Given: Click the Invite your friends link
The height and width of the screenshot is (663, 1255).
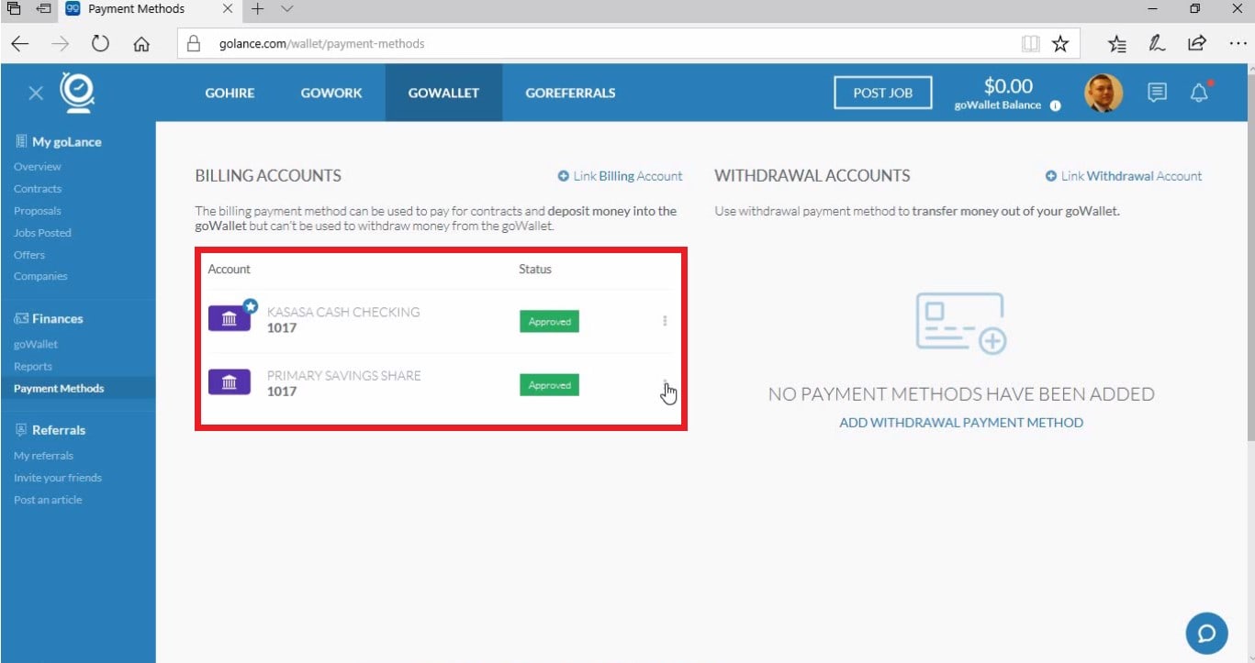Looking at the screenshot, I should pyautogui.click(x=58, y=478).
